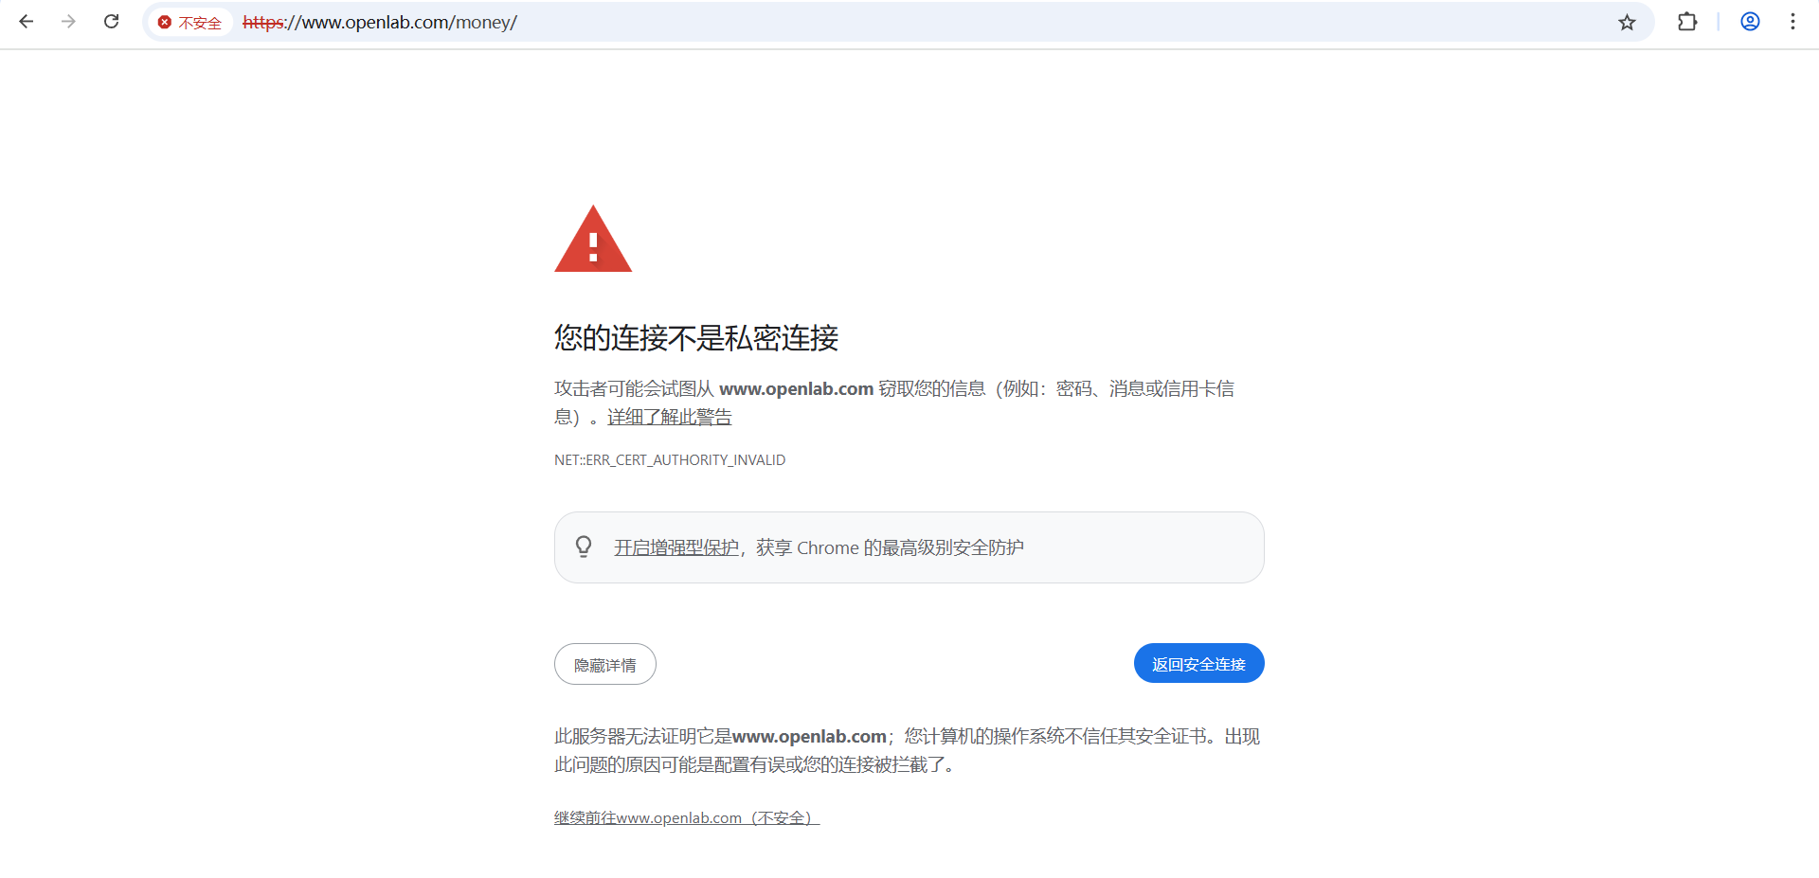Screen dimensions: 1819x878
Task: Open the Chrome three-dot menu
Action: (x=1792, y=22)
